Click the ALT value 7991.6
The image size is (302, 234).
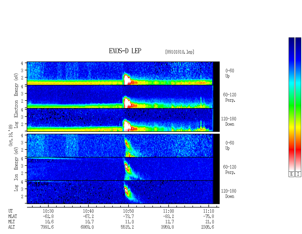pos(47,227)
